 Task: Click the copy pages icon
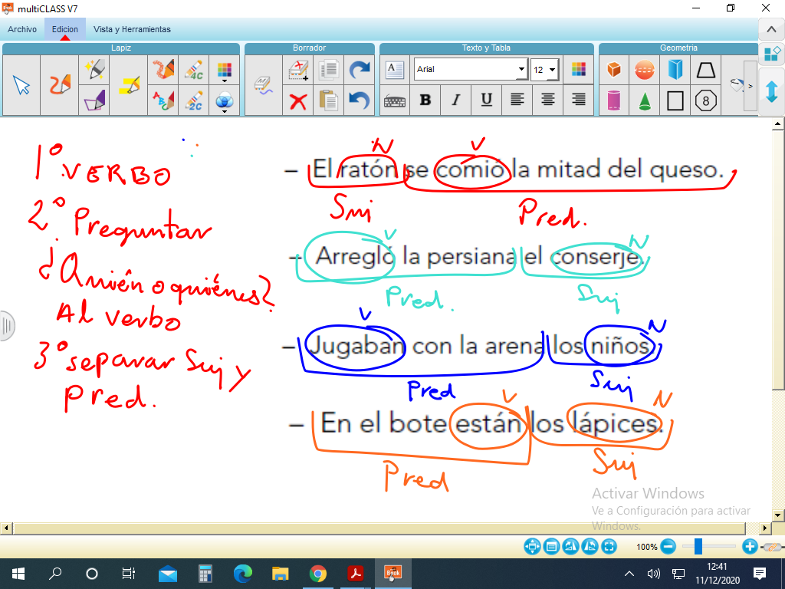[x=328, y=70]
